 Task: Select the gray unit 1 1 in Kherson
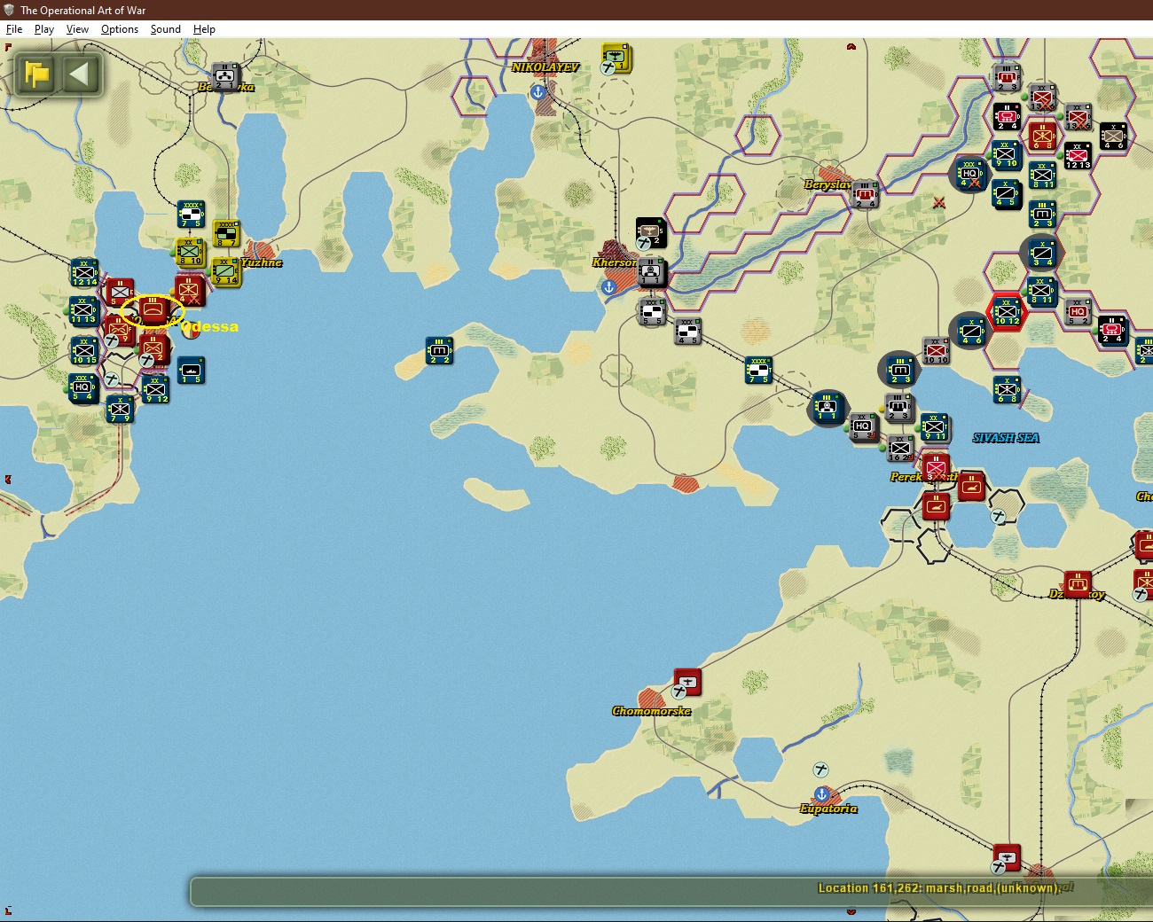651,272
